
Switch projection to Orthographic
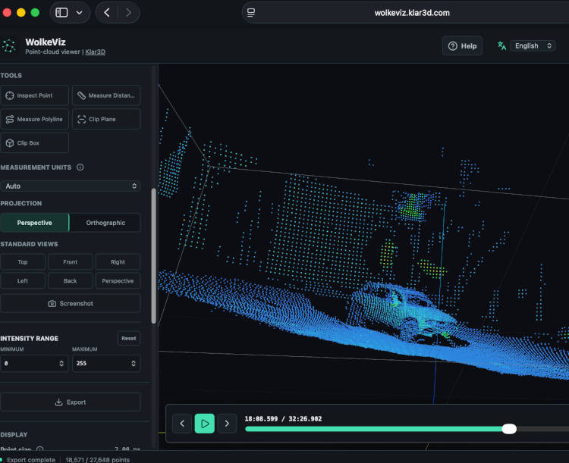(x=105, y=223)
